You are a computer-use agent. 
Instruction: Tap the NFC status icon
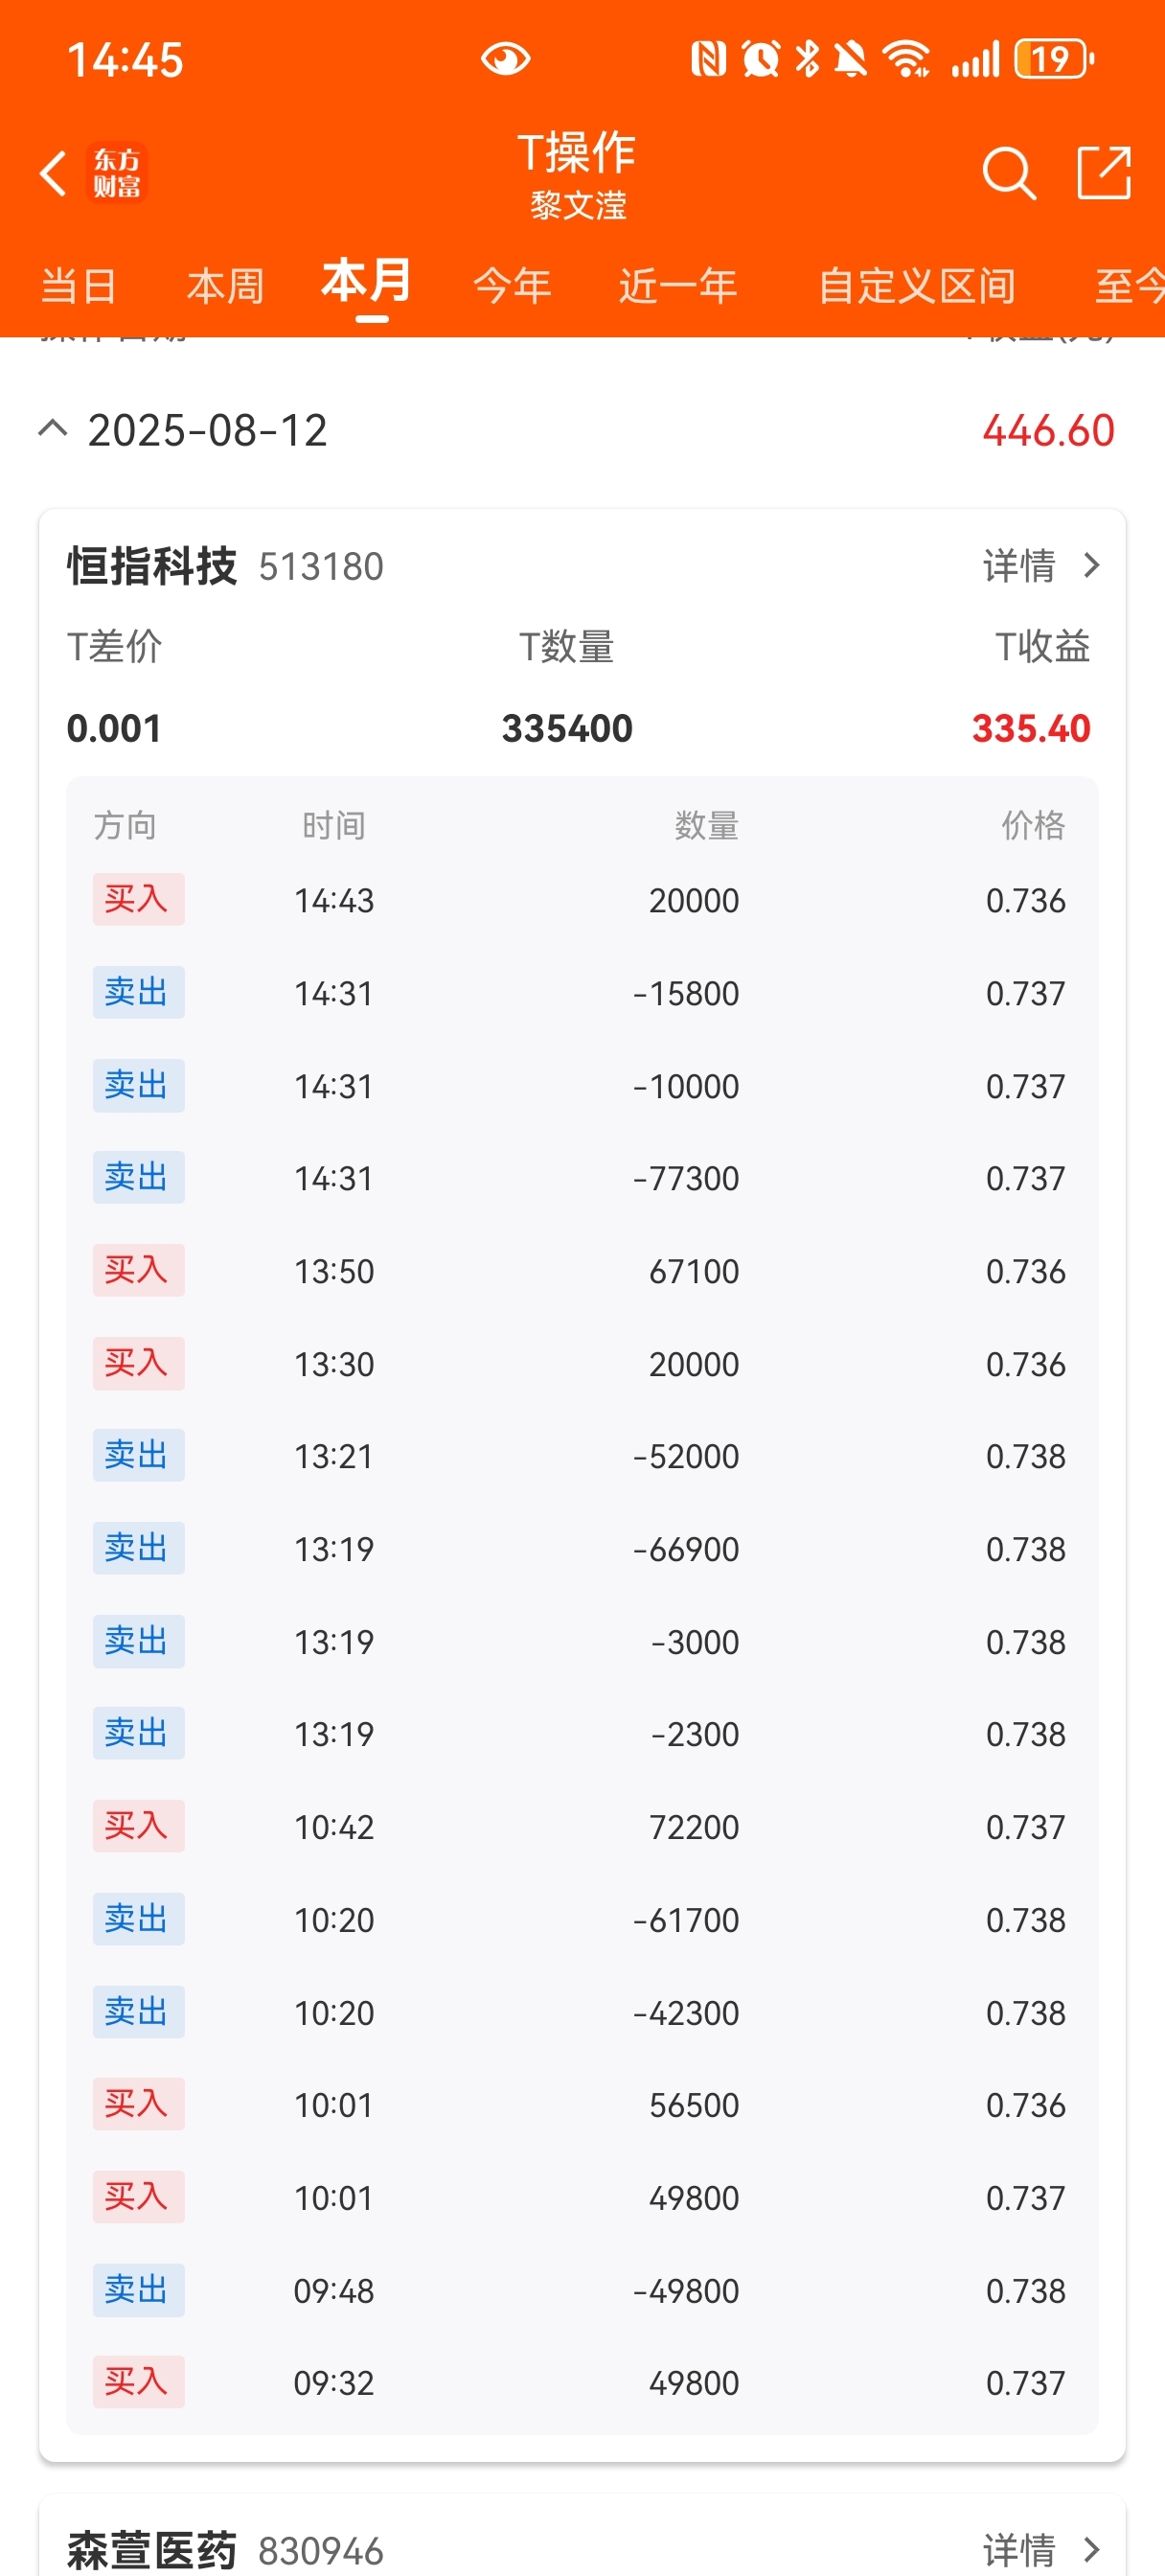coord(708,59)
